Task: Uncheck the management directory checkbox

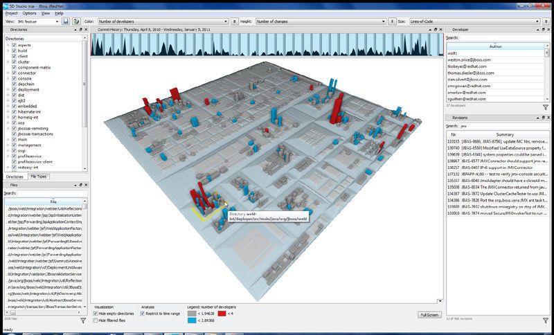Action: pos(14,145)
